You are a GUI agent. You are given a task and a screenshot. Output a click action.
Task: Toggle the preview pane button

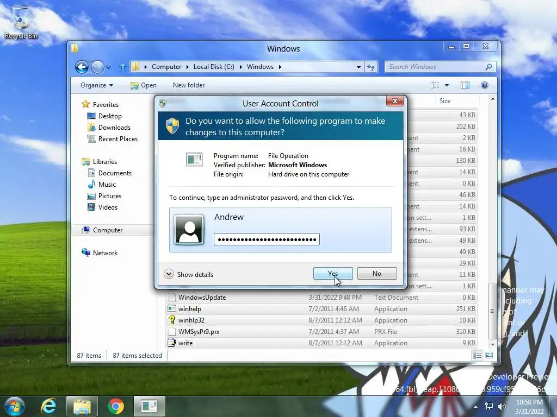(x=465, y=85)
